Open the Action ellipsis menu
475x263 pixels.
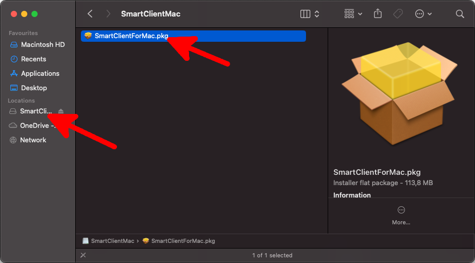click(419, 13)
